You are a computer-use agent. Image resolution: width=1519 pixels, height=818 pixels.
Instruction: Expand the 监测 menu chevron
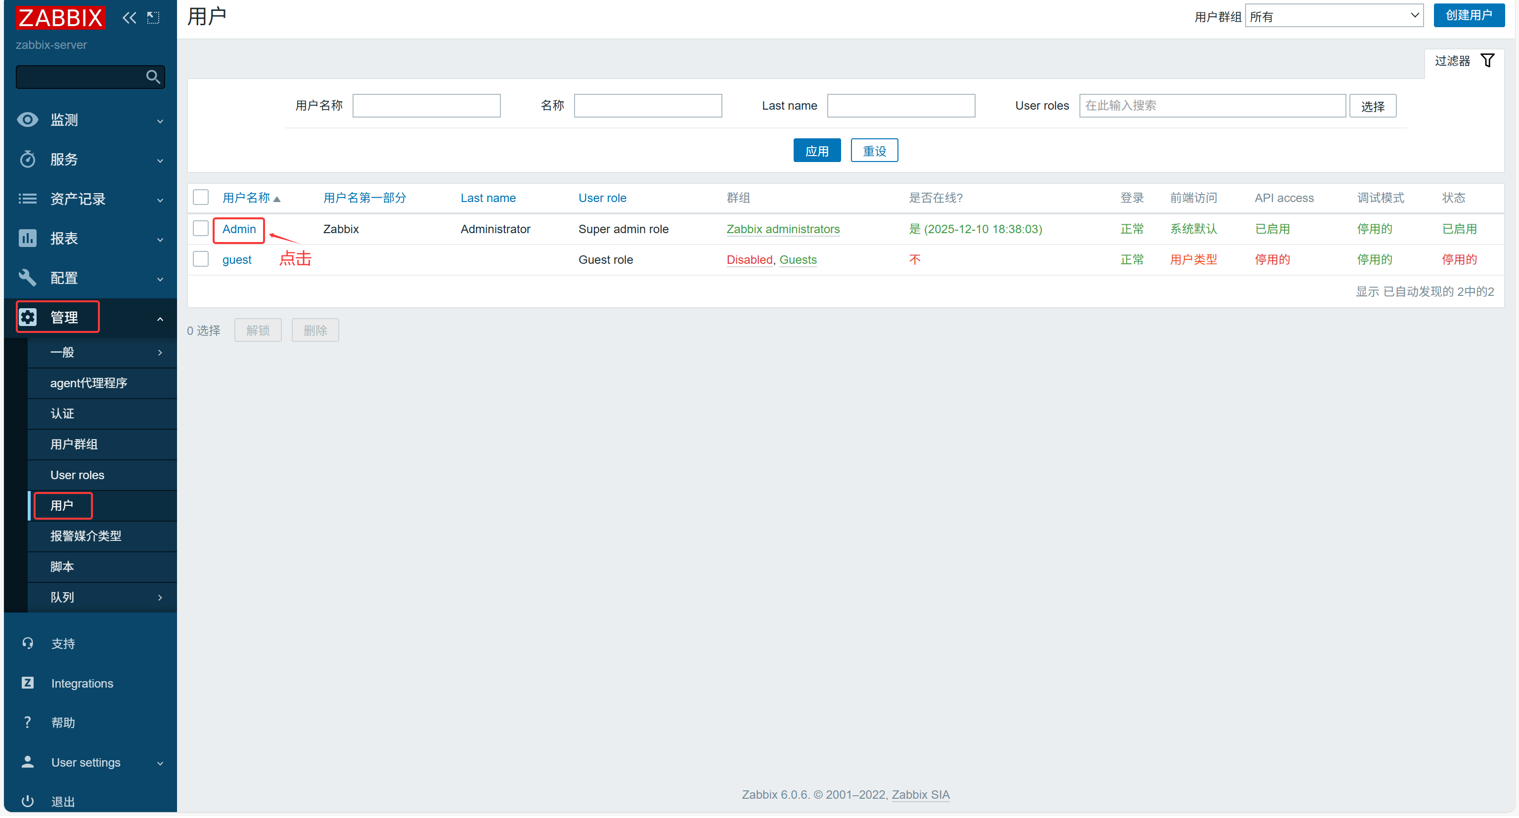tap(160, 122)
